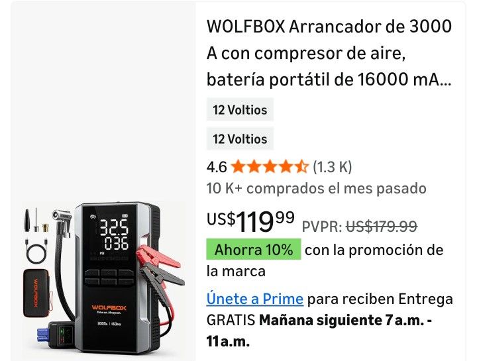Image resolution: width=477 pixels, height=361 pixels.
Task: Click the 10 K+ comprados el mes pasado text
Action: pyautogui.click(x=317, y=188)
